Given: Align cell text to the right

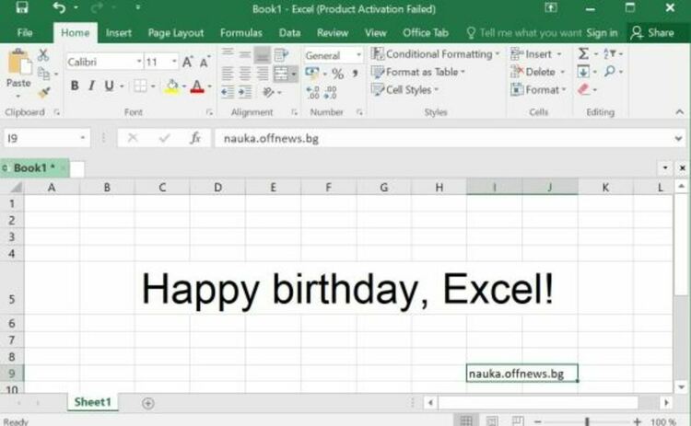Looking at the screenshot, I should pyautogui.click(x=263, y=74).
